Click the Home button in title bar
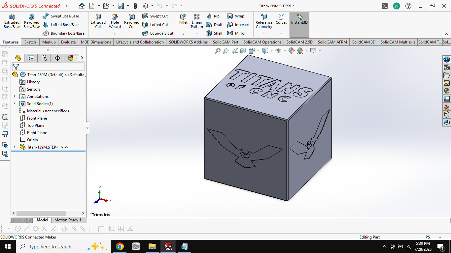Viewport: 451px width, 253px height. click(x=82, y=6)
